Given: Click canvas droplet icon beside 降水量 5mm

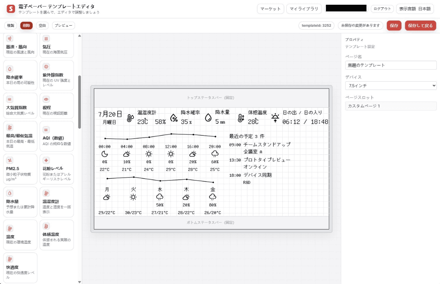Looking at the screenshot, I should [208, 118].
